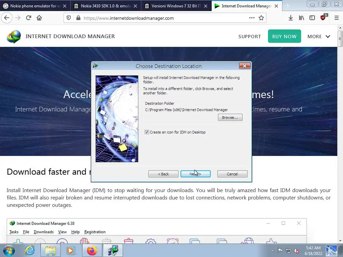The height and width of the screenshot is (257, 343).
Task: Click the View menu in IDM screenshot
Action: (x=62, y=232)
